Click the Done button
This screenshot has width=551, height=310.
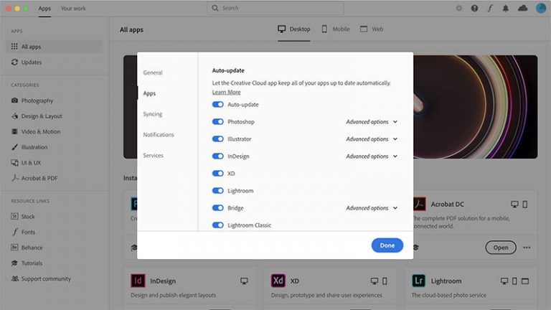(x=387, y=245)
